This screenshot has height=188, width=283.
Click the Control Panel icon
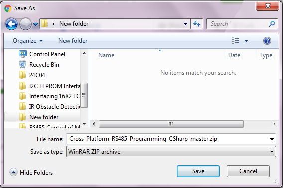click(x=23, y=54)
